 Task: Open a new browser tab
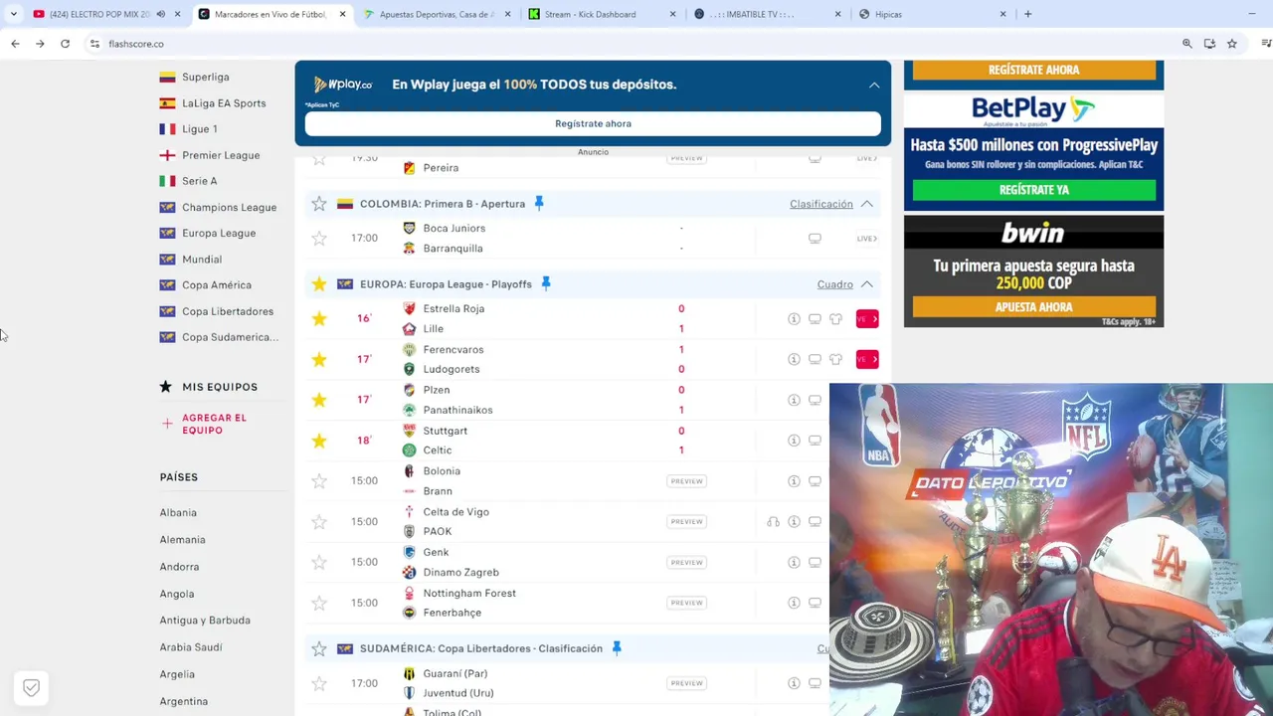click(x=1028, y=14)
